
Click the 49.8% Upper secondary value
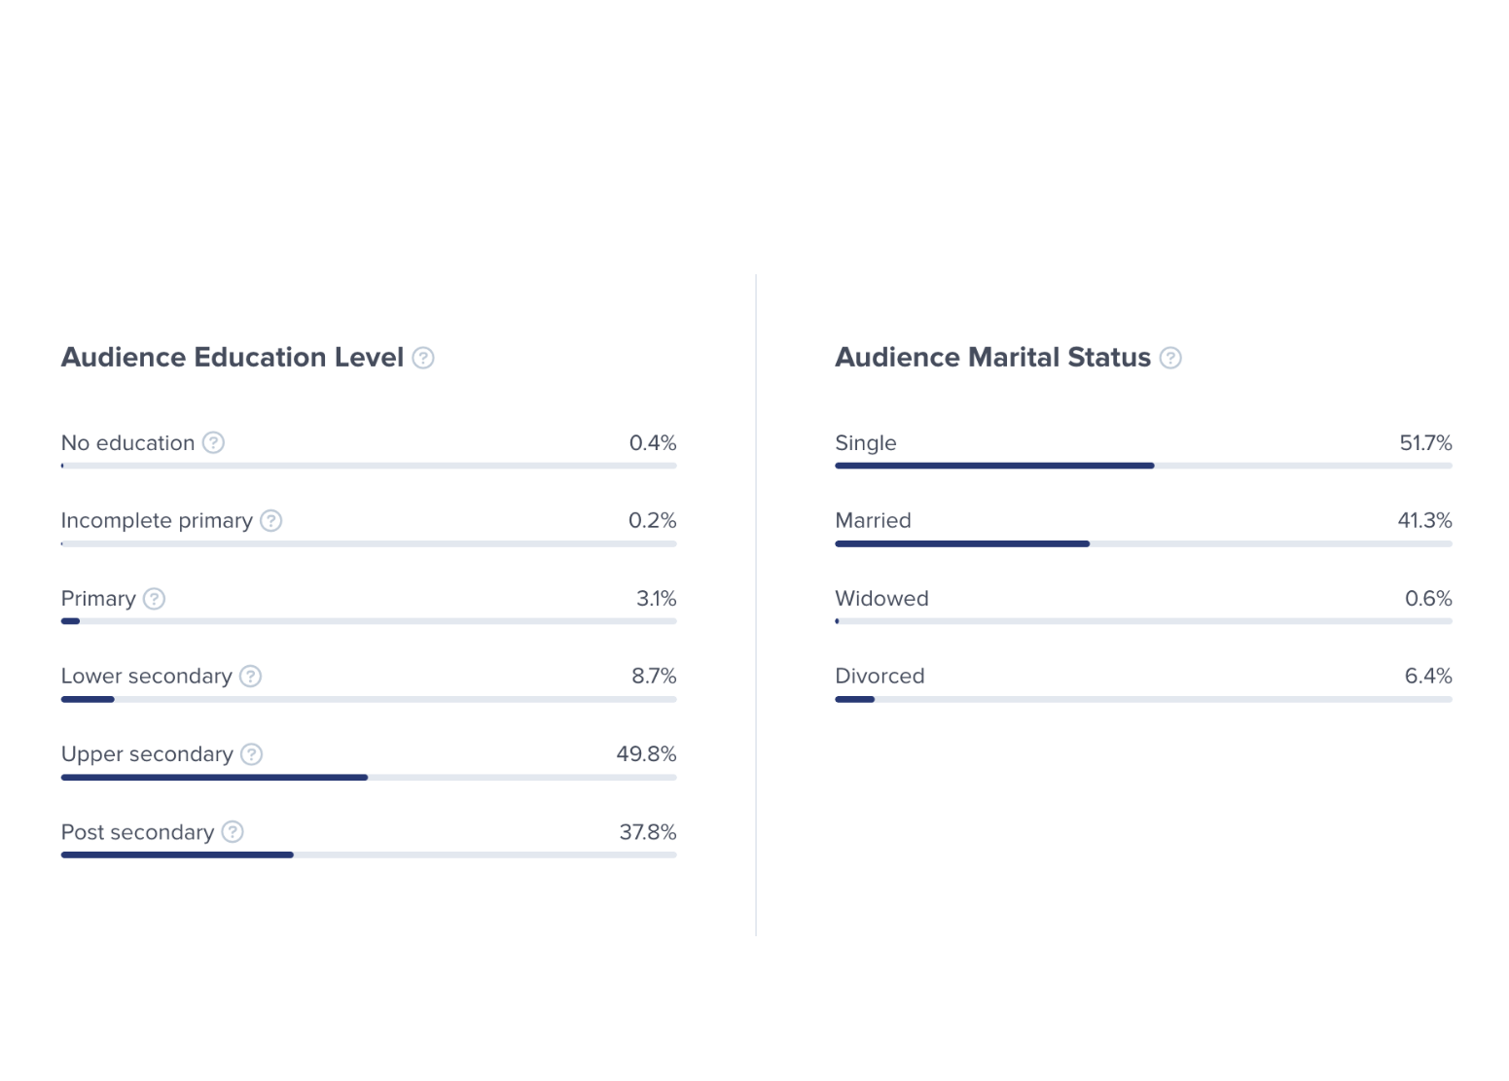(646, 754)
